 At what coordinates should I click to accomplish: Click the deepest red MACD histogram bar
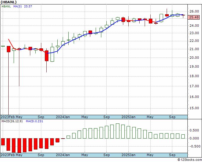tap(19, 146)
